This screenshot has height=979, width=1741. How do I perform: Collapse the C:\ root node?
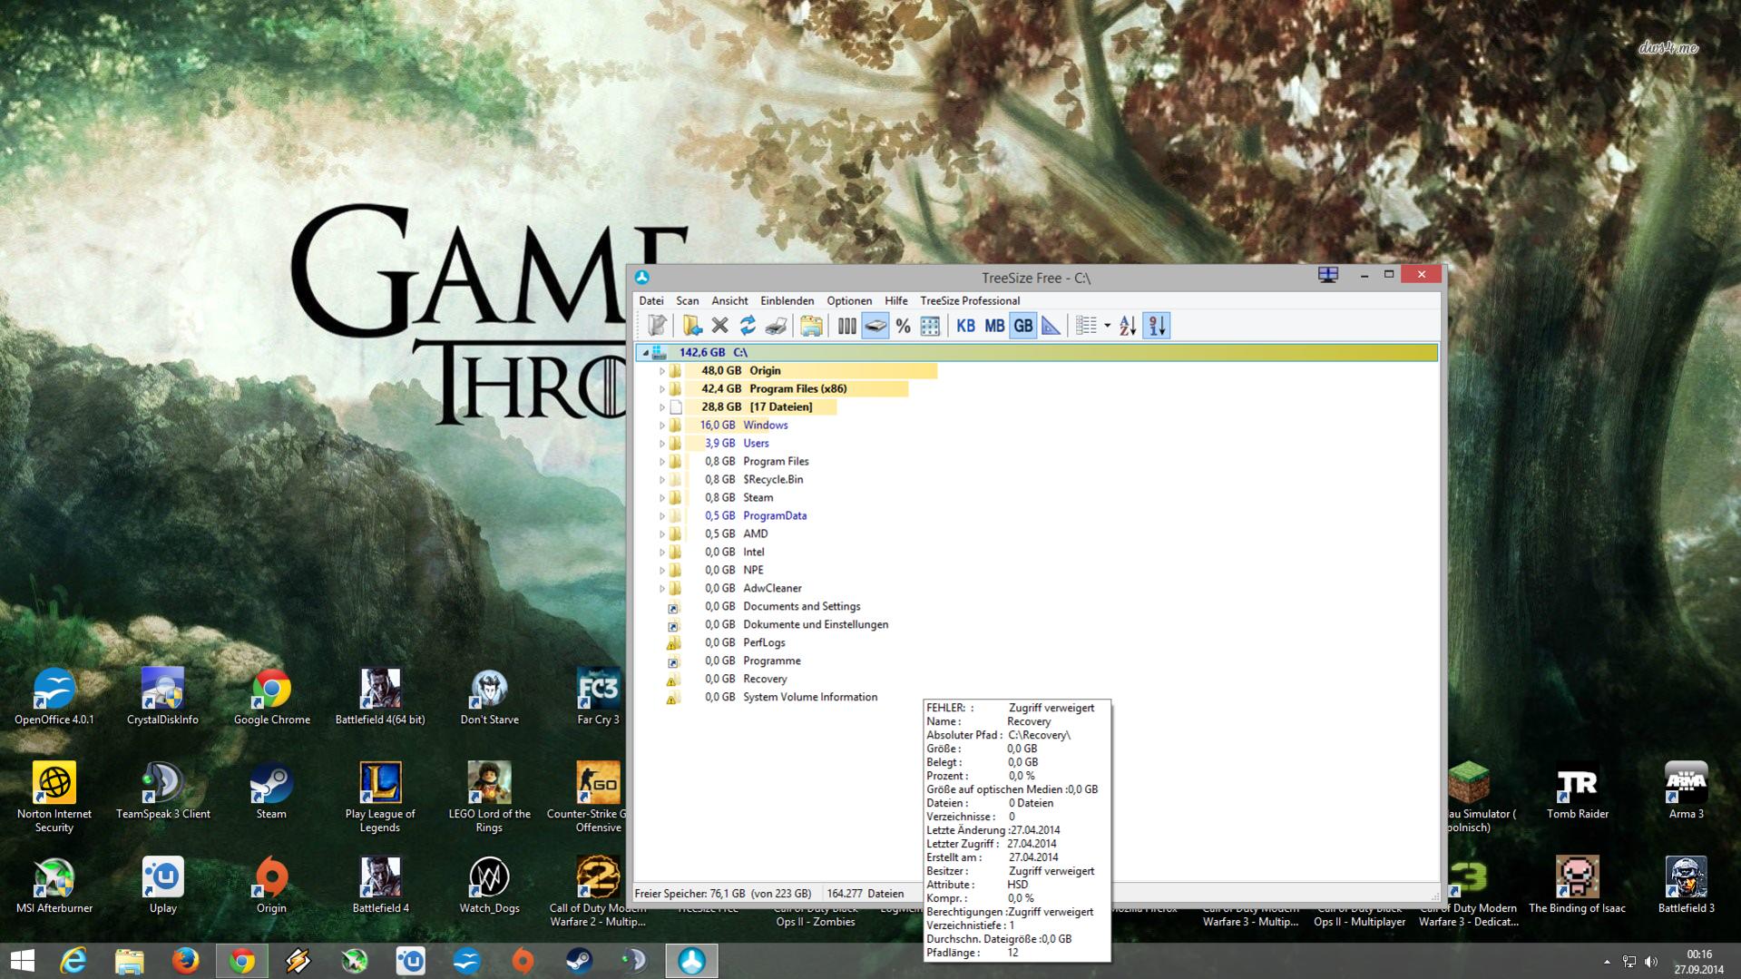(x=646, y=353)
